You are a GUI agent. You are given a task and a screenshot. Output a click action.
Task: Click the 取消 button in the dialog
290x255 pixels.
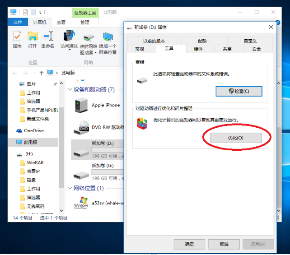point(224,244)
